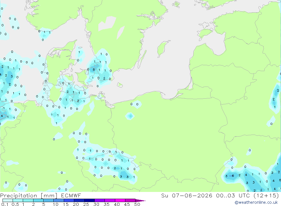This screenshot has height=206, width=281.
Task: Click the lightest 0.1–0.5 mm legend swatch
Action: click(x=8, y=200)
